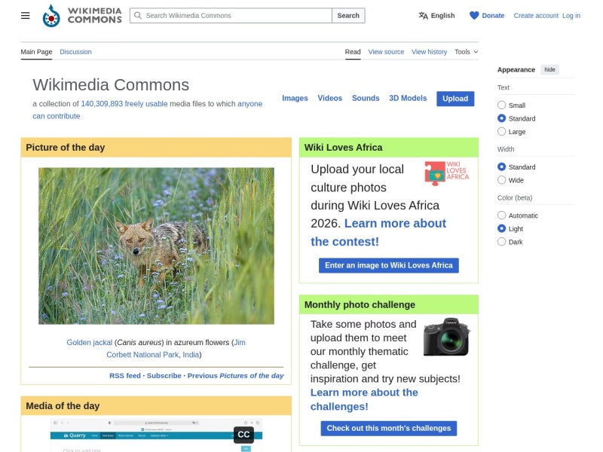
Task: Open the 3D Models category link
Action: 408,99
